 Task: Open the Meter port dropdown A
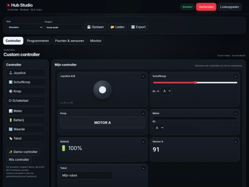coord(158,128)
